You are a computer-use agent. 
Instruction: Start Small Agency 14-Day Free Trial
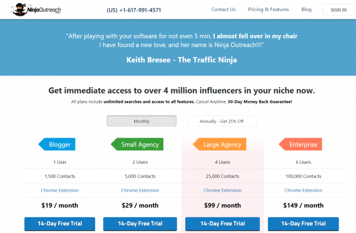[x=140, y=224]
